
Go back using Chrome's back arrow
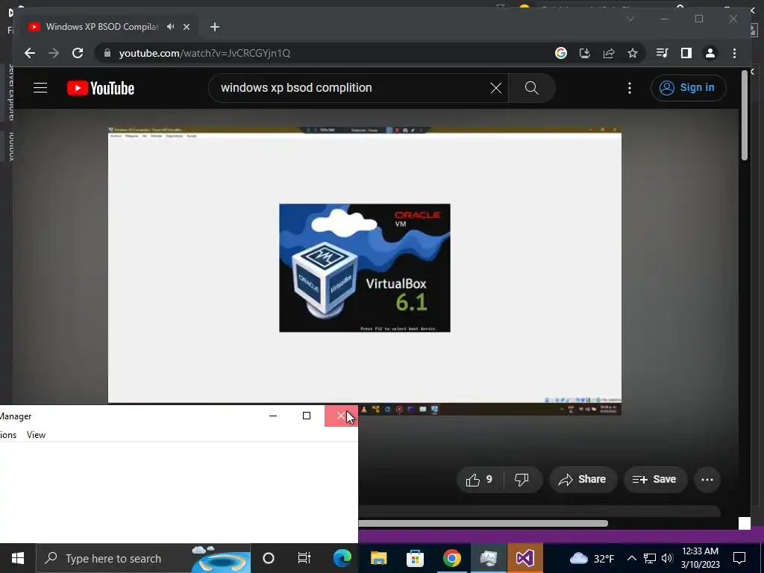(30, 53)
